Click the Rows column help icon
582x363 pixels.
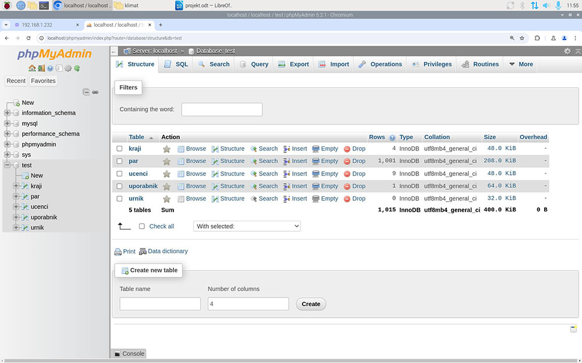(x=392, y=138)
